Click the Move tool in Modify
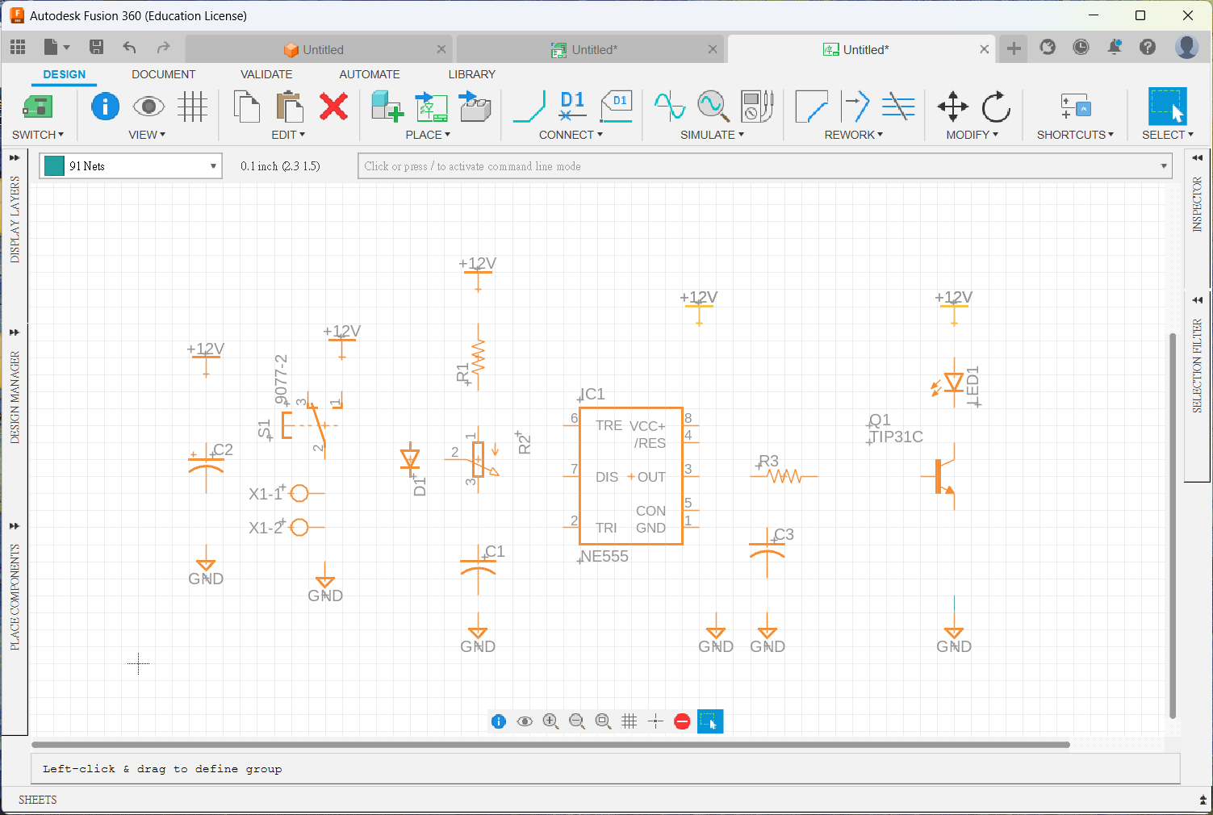This screenshot has height=815, width=1213. 952,107
